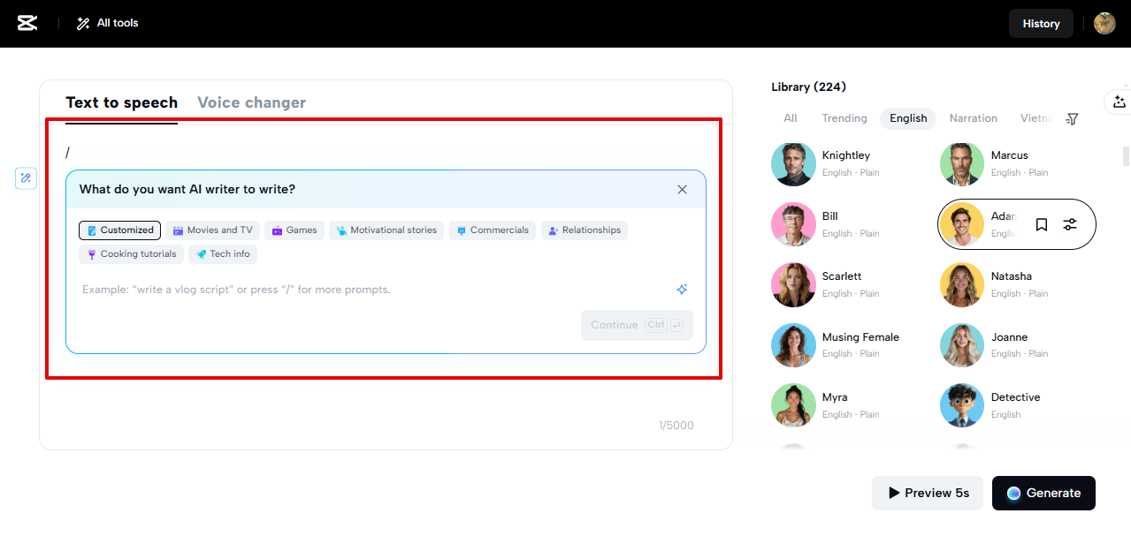Open the voice filter funnel icon
Screen dimensions: 1131x536
1072,118
